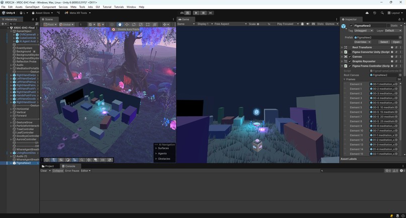Click Clear in Console

click(x=44, y=171)
